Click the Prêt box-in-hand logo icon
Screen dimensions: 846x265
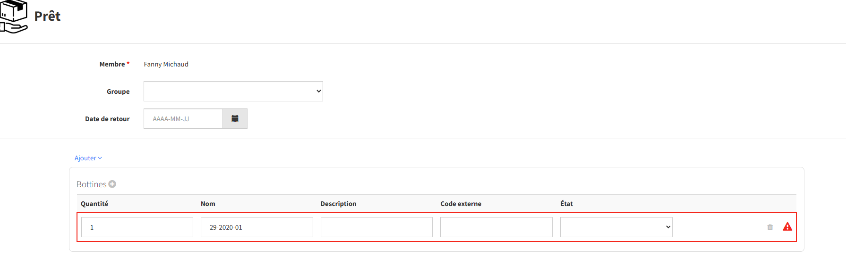[13, 17]
